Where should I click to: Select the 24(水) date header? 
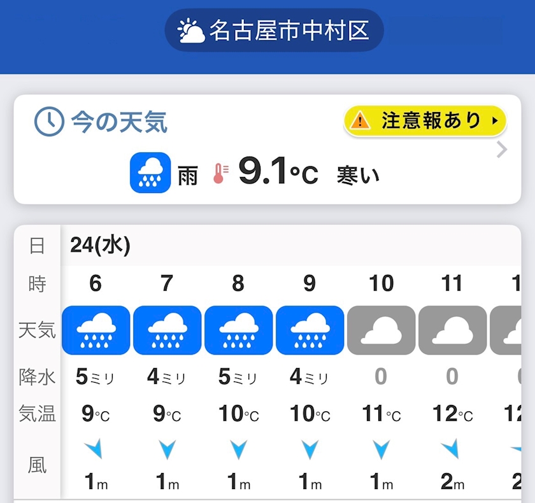[101, 245]
